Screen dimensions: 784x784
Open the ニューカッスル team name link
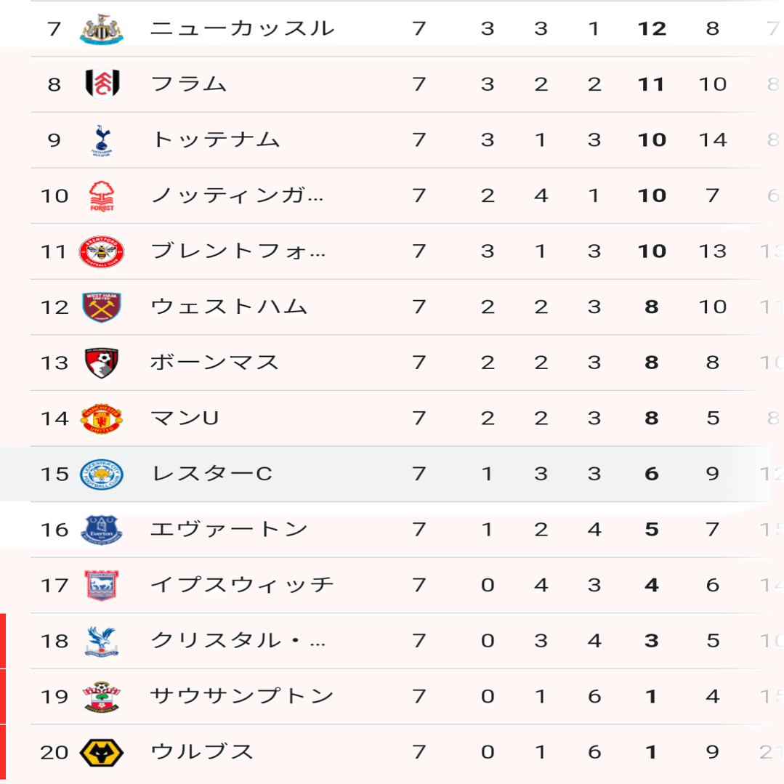[242, 29]
